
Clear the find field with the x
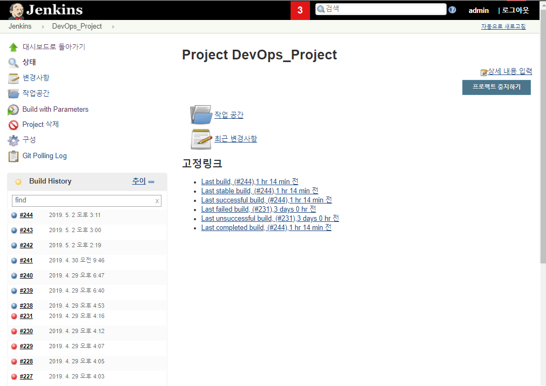pyautogui.click(x=157, y=201)
